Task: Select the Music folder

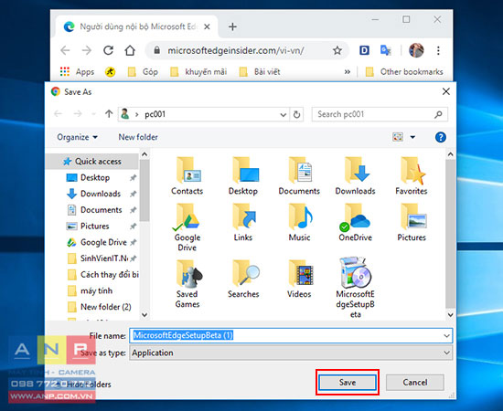Action: tap(299, 223)
